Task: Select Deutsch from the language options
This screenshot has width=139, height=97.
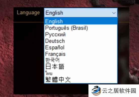Action: pos(81,41)
